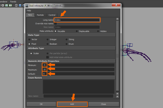
Task: Click the Minimum value field
Action: 45,65
